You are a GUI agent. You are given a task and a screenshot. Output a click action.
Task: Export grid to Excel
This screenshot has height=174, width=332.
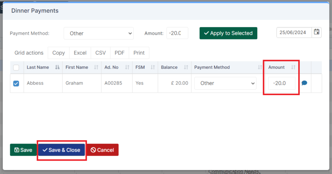80,53
